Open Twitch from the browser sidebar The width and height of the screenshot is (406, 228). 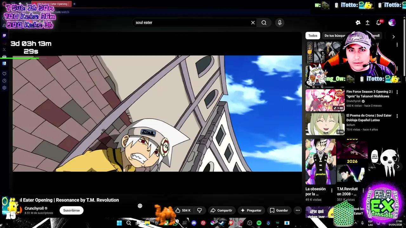4,35
